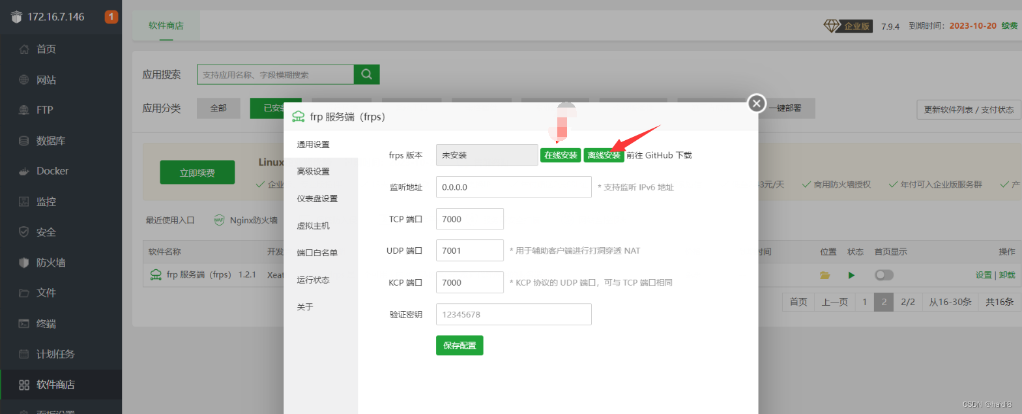Click the orange notification badge
Screen dimensions: 1022x414
pyautogui.click(x=111, y=17)
